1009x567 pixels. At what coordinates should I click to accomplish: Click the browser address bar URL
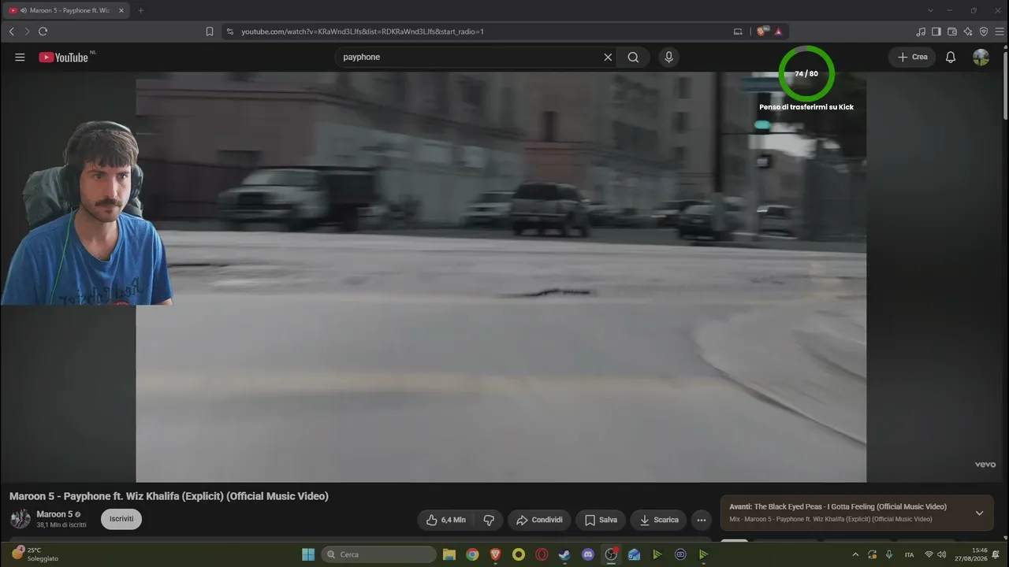pos(362,31)
